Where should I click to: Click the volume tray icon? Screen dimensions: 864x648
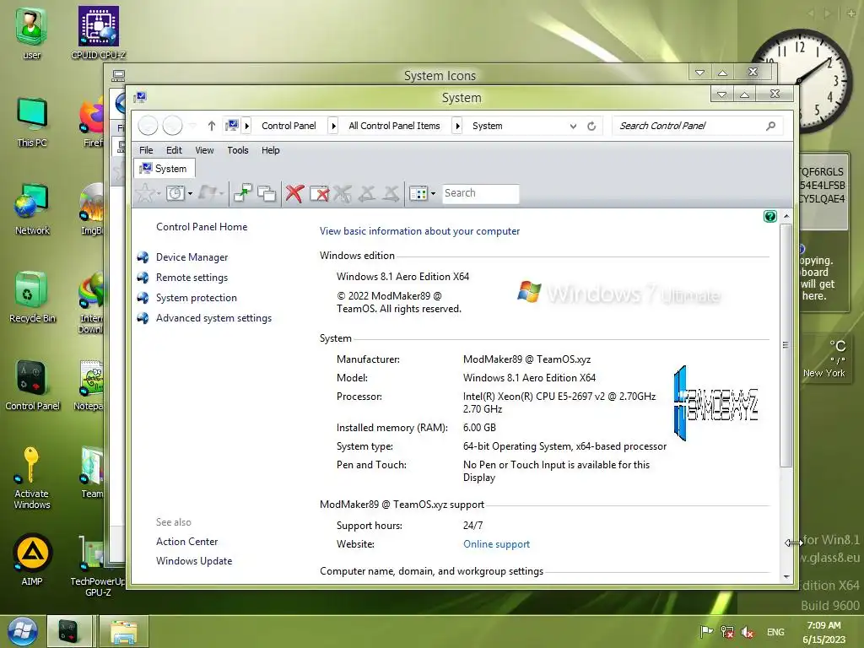point(748,632)
